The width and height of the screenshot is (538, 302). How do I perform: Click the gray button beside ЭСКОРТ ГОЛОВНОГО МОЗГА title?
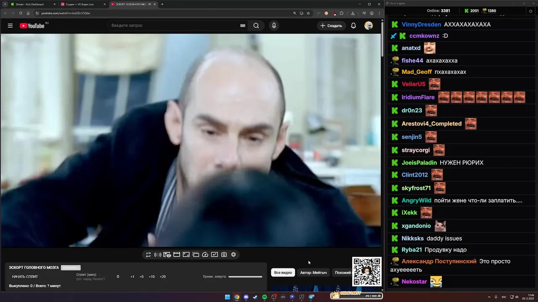[71, 268]
